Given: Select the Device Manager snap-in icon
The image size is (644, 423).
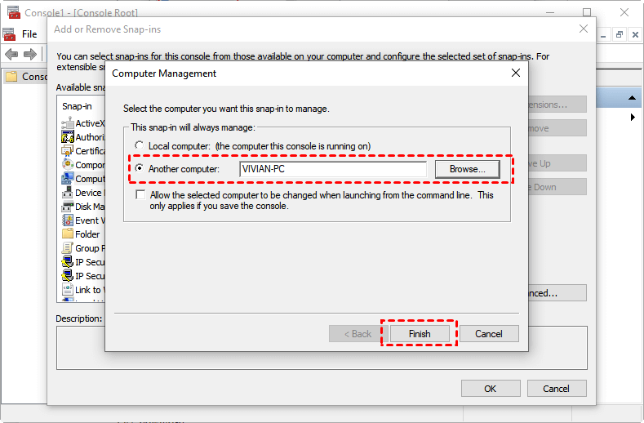Looking at the screenshot, I should 69,193.
